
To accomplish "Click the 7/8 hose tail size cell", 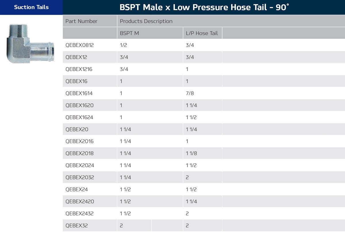I will 190,93.
